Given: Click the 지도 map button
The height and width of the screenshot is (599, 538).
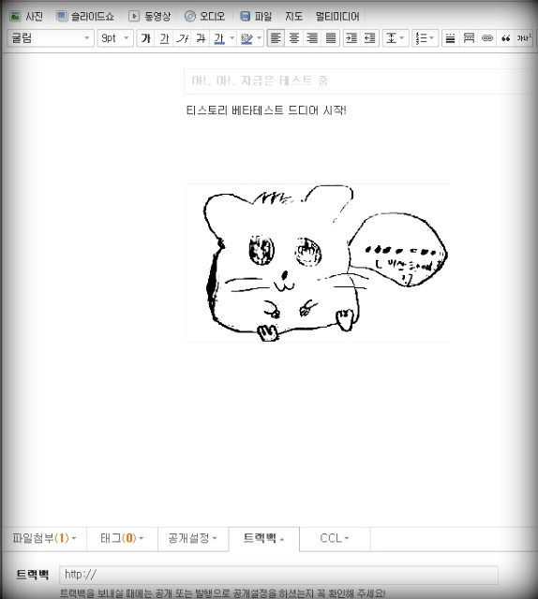Looking at the screenshot, I should 294,16.
